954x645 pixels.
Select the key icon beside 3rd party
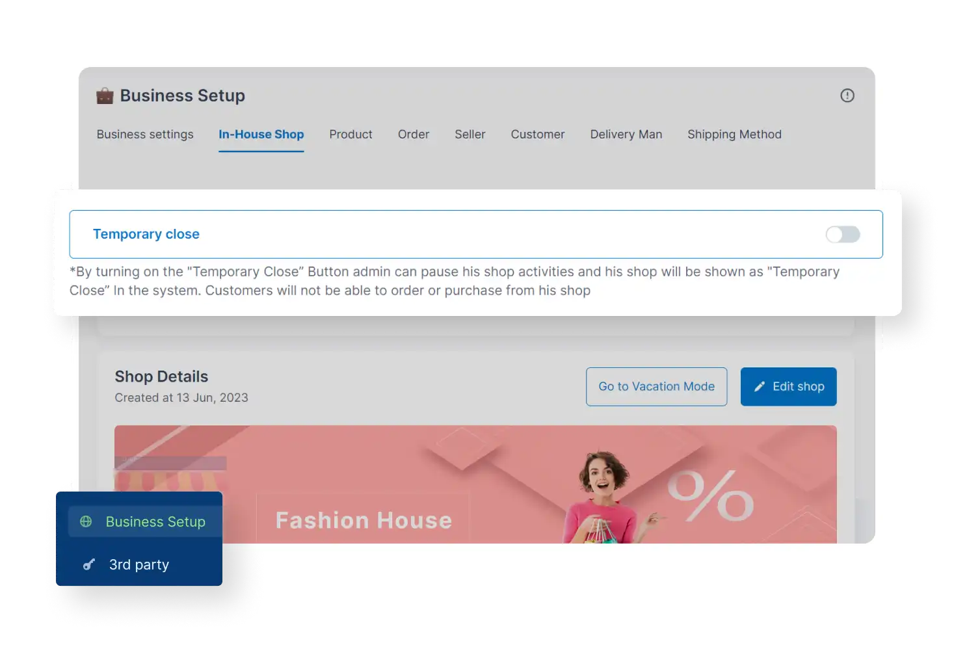[x=88, y=564]
